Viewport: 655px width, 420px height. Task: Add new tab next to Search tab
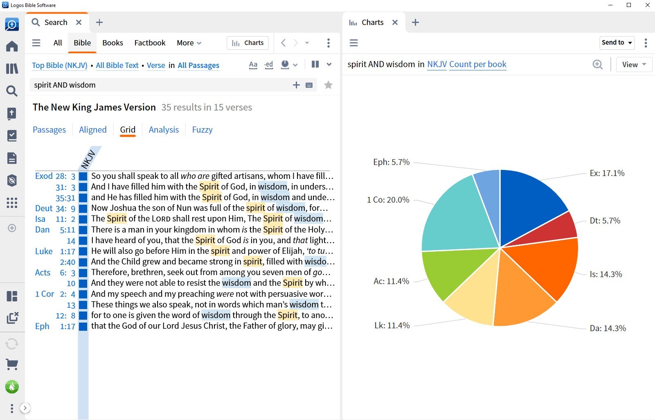point(99,23)
